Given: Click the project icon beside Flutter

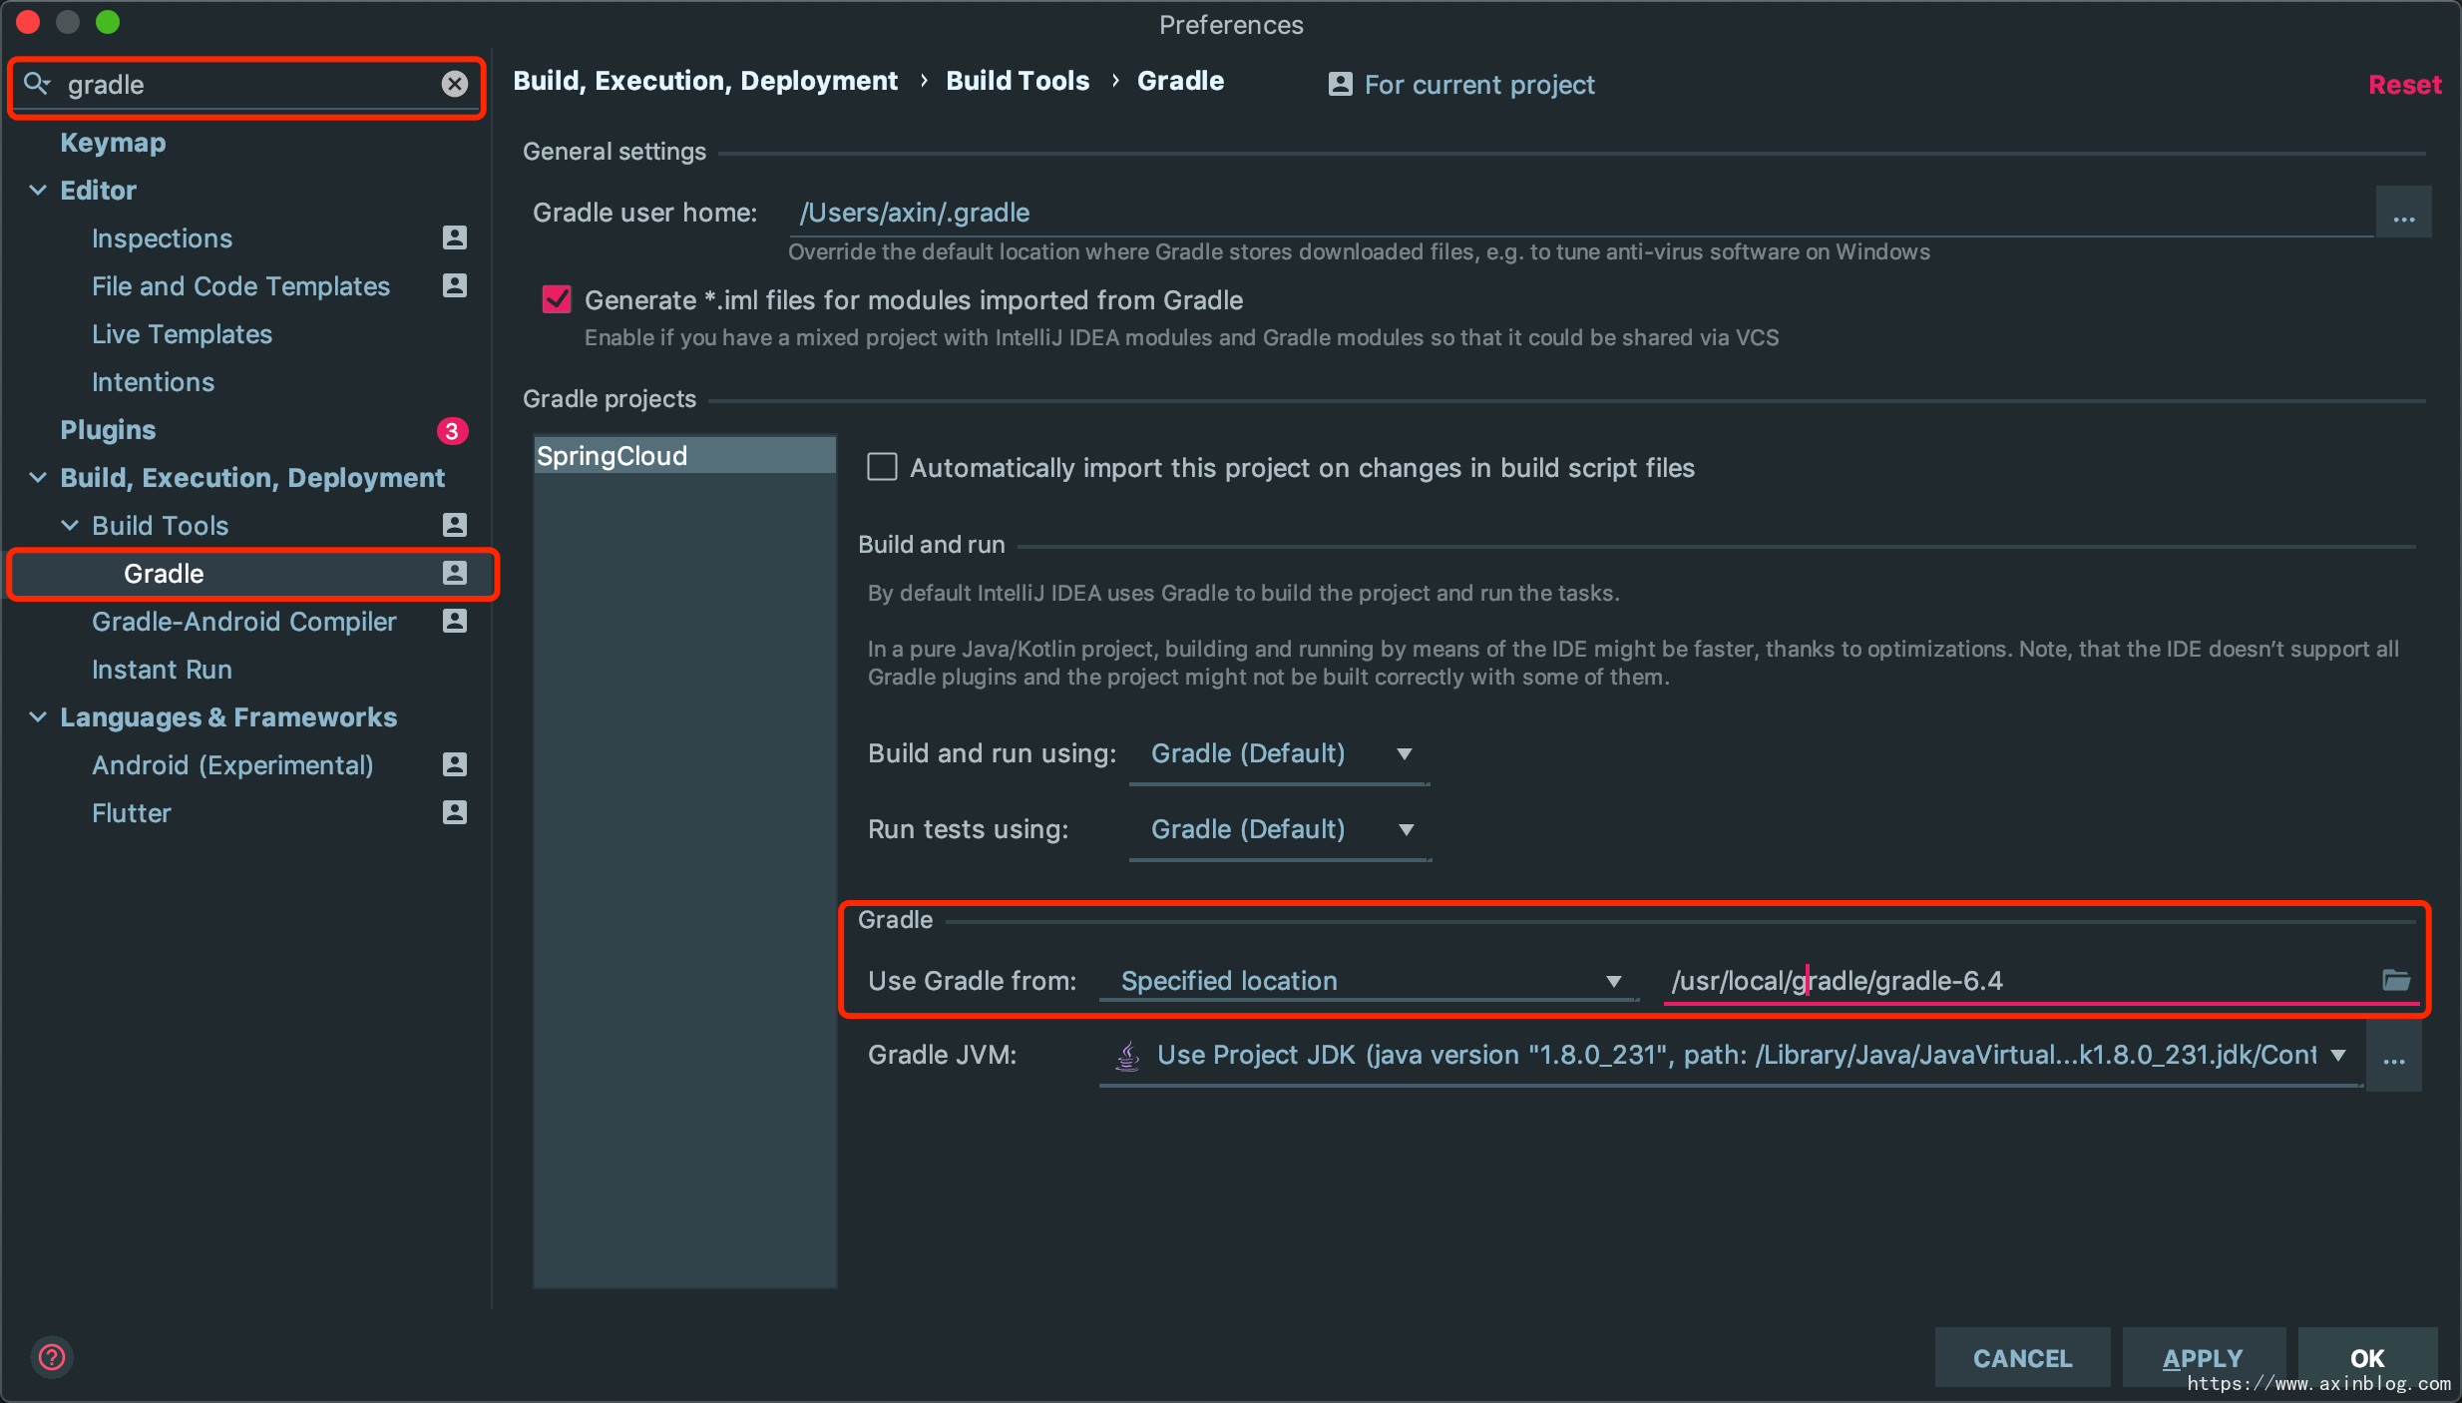Looking at the screenshot, I should pyautogui.click(x=455, y=812).
